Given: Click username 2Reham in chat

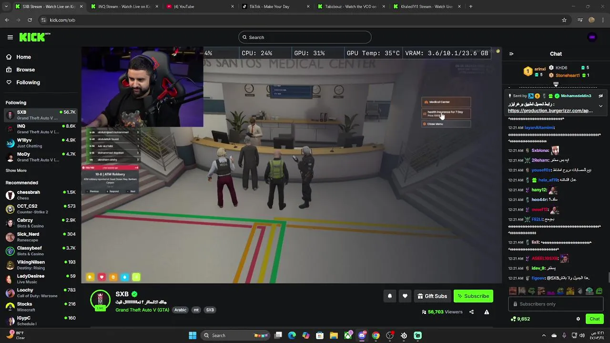Looking at the screenshot, I should [540, 160].
